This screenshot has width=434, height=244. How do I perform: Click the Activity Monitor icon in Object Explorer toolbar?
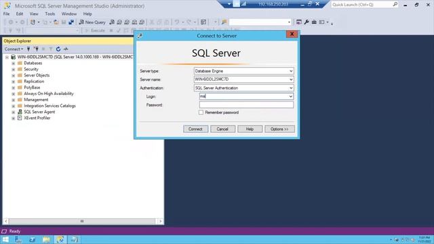tap(66, 49)
